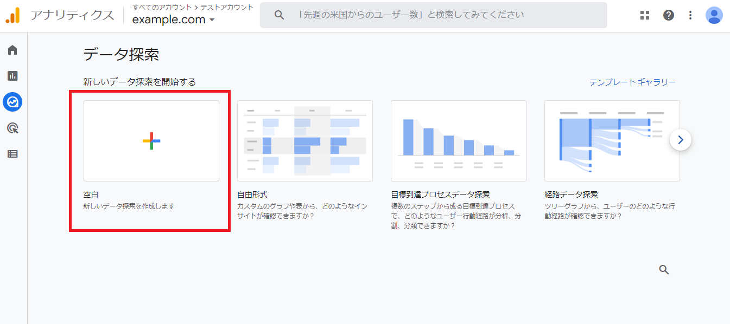Open the 自由形式 template thumbnail
730x324 pixels.
[x=305, y=141]
